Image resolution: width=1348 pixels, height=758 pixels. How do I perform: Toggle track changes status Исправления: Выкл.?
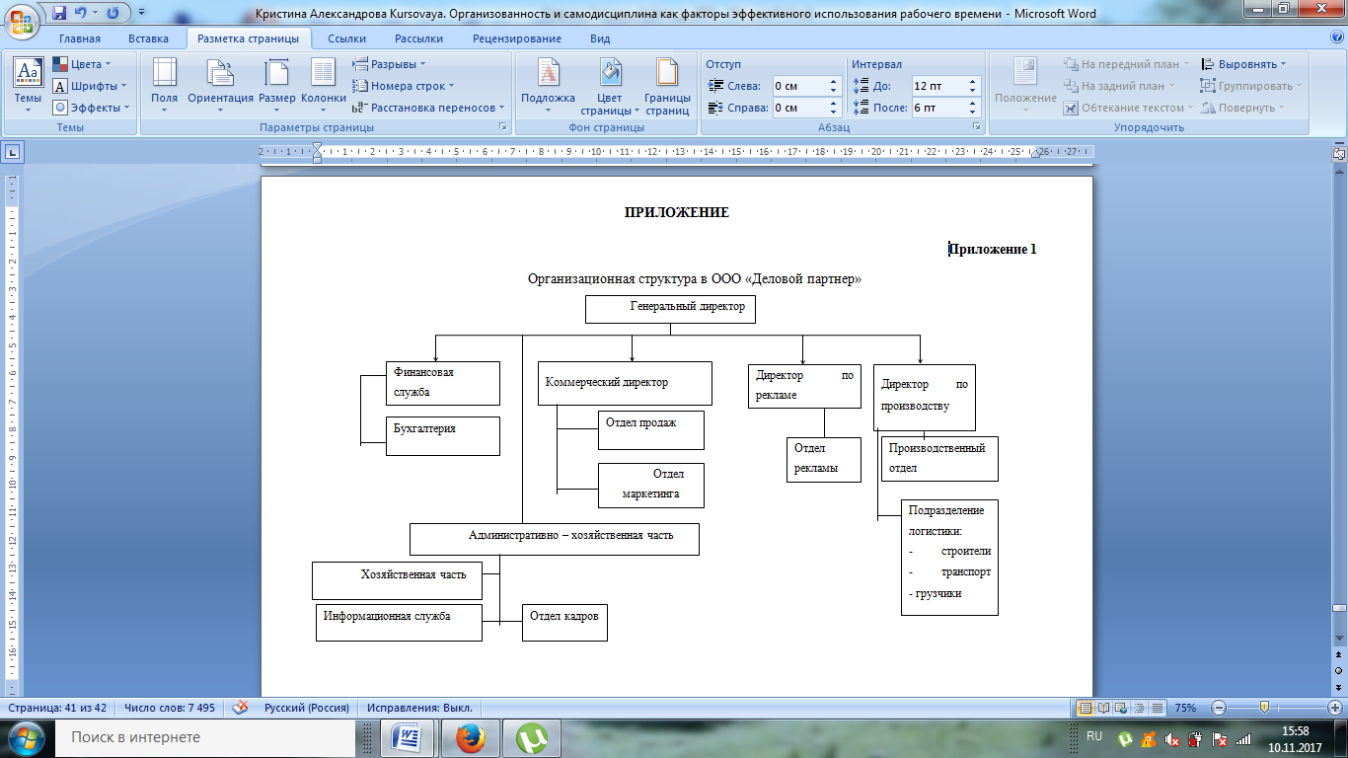(420, 708)
